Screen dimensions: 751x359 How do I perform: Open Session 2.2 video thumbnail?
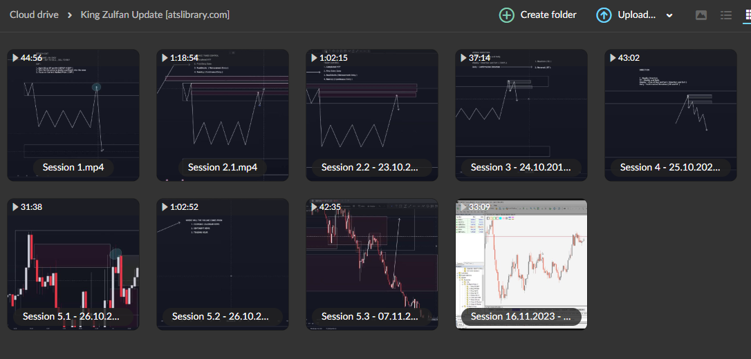tap(372, 110)
